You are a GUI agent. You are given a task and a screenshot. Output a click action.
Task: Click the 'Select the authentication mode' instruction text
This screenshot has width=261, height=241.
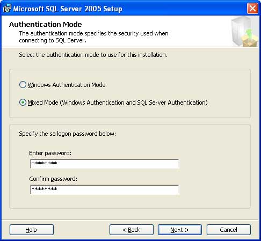93,55
